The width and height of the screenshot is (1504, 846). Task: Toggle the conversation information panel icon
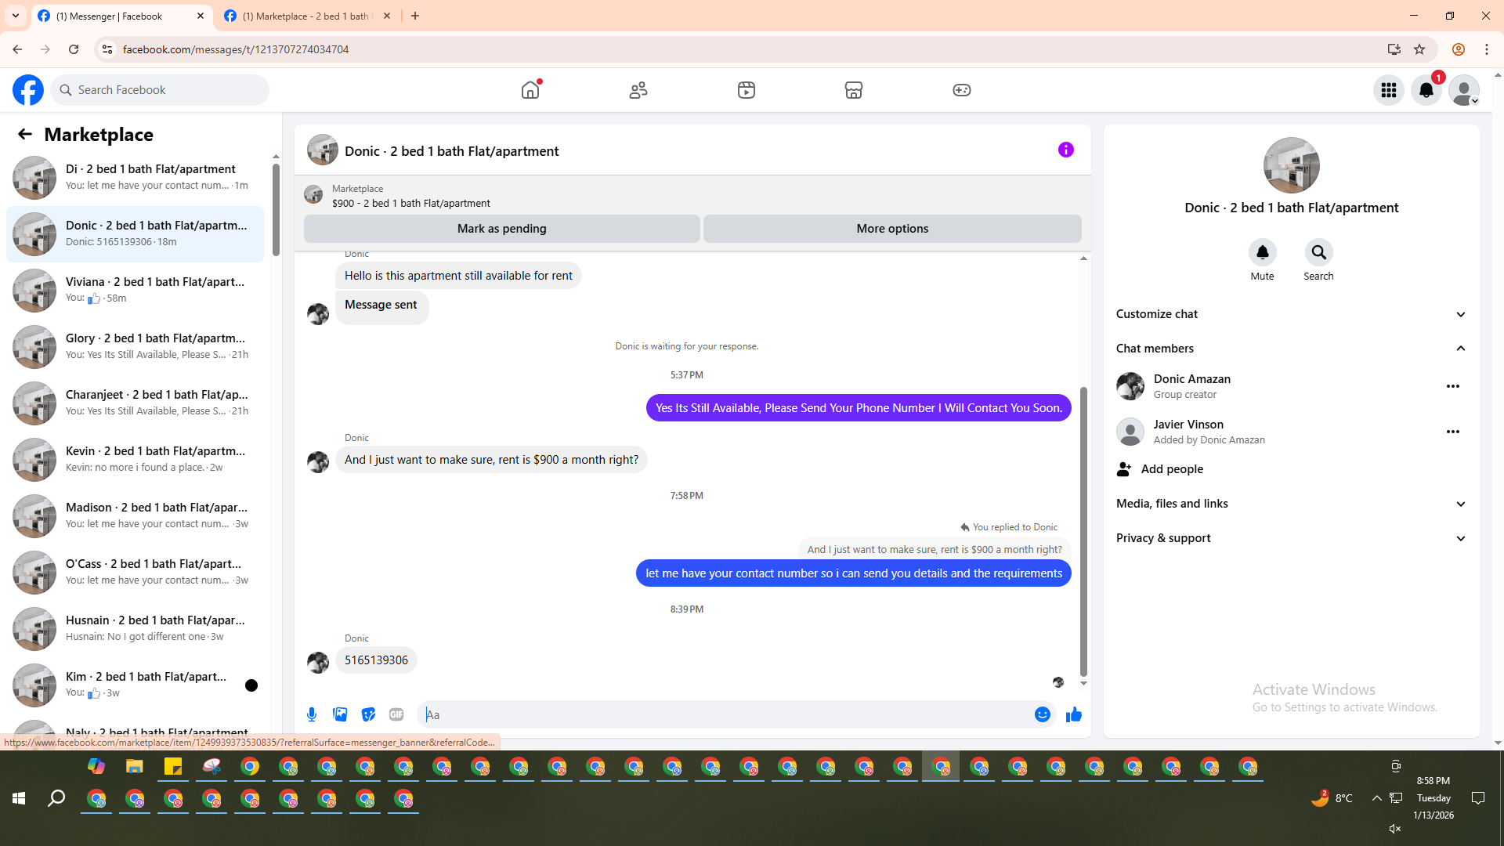[1065, 150]
